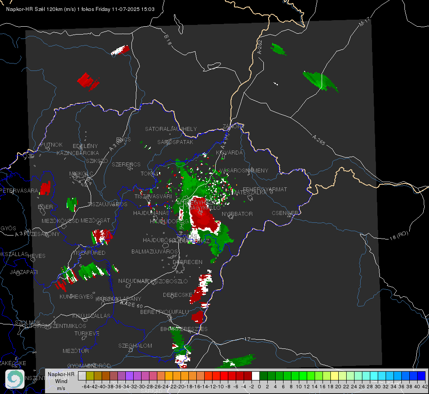Click the M-17 road label
The image size is (429, 394).
coord(364,21)
